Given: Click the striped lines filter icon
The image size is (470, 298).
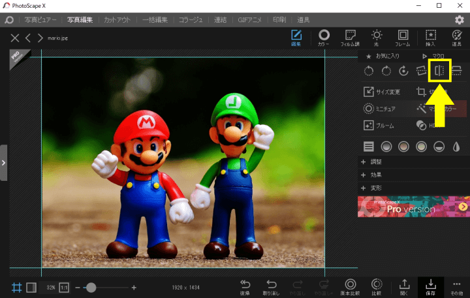Looking at the screenshot, I should pos(369,146).
